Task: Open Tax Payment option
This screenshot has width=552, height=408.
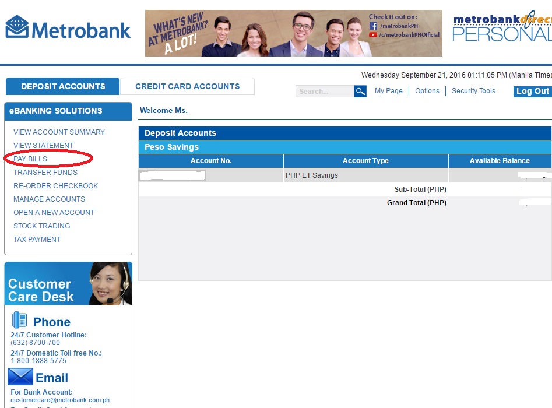Action: pos(37,239)
